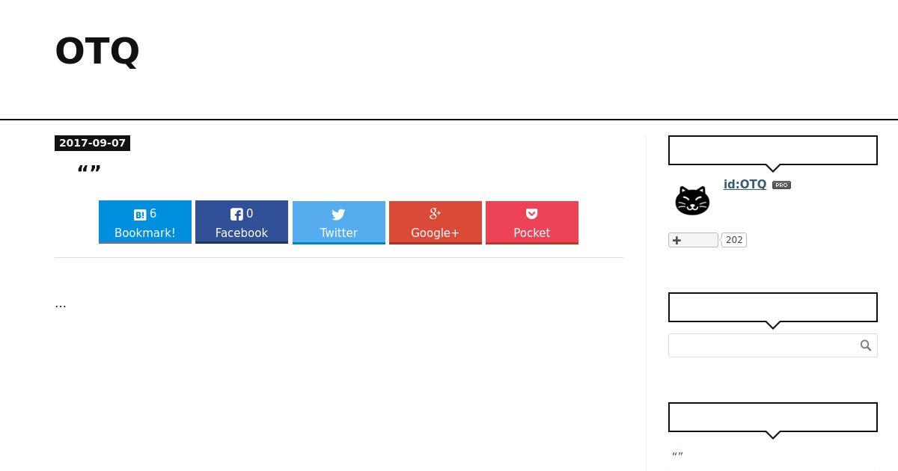Click the black cat profile avatar

tap(692, 200)
